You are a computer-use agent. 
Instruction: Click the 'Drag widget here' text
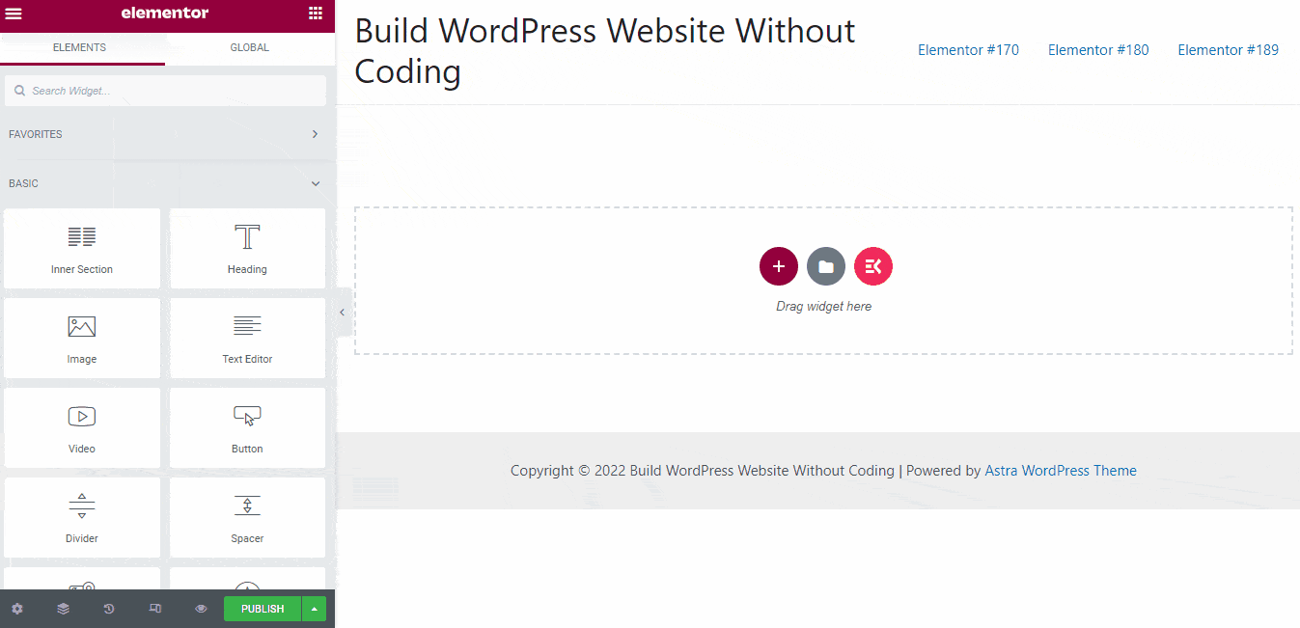(823, 306)
